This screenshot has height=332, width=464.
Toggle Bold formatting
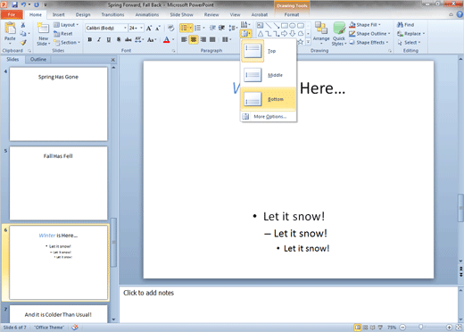click(90, 39)
